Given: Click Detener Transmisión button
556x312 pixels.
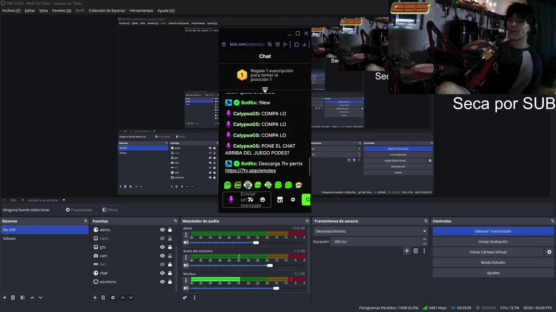Looking at the screenshot, I should (x=493, y=231).
